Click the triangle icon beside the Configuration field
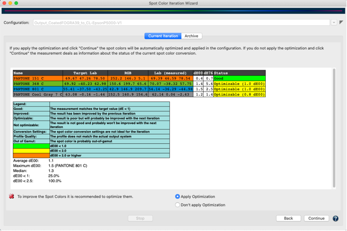 341,23
